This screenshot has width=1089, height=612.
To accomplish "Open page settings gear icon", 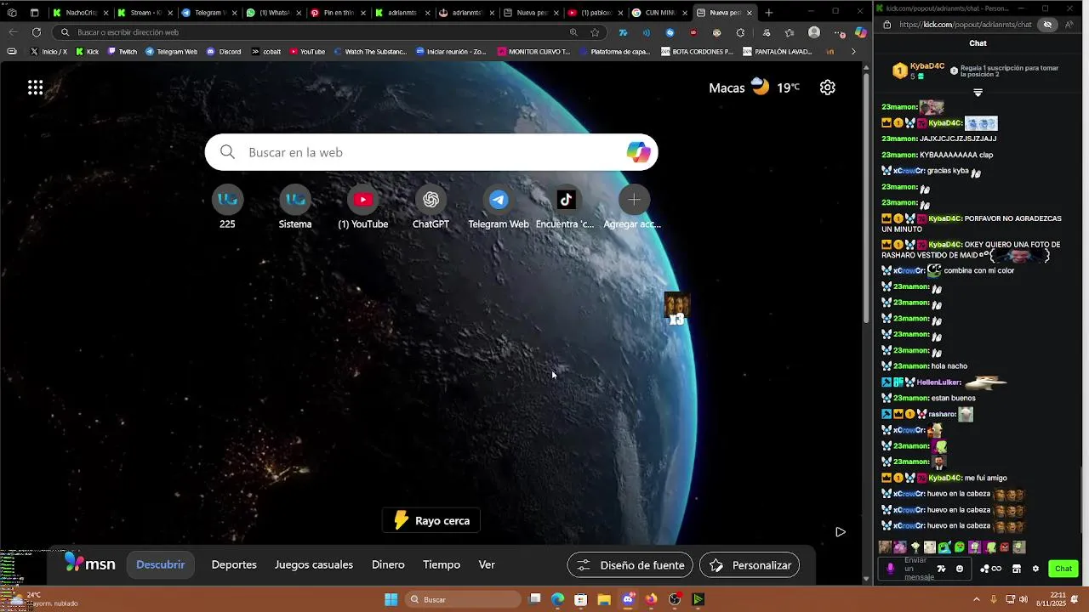I will point(827,88).
